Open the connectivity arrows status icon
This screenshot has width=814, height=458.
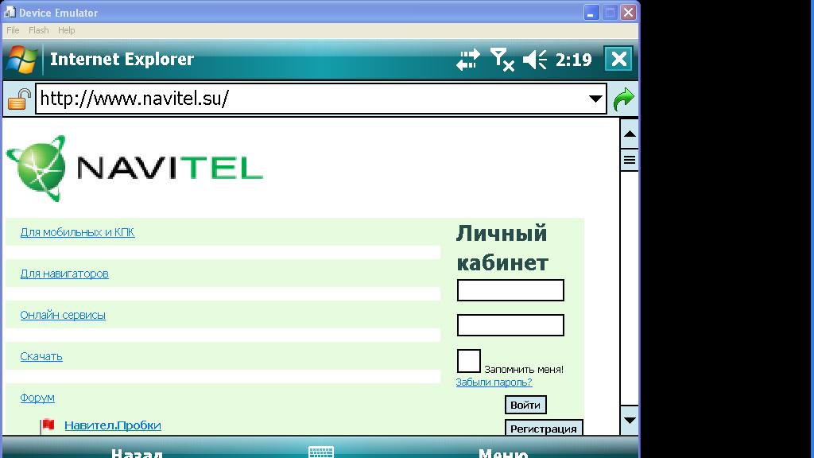pyautogui.click(x=468, y=60)
